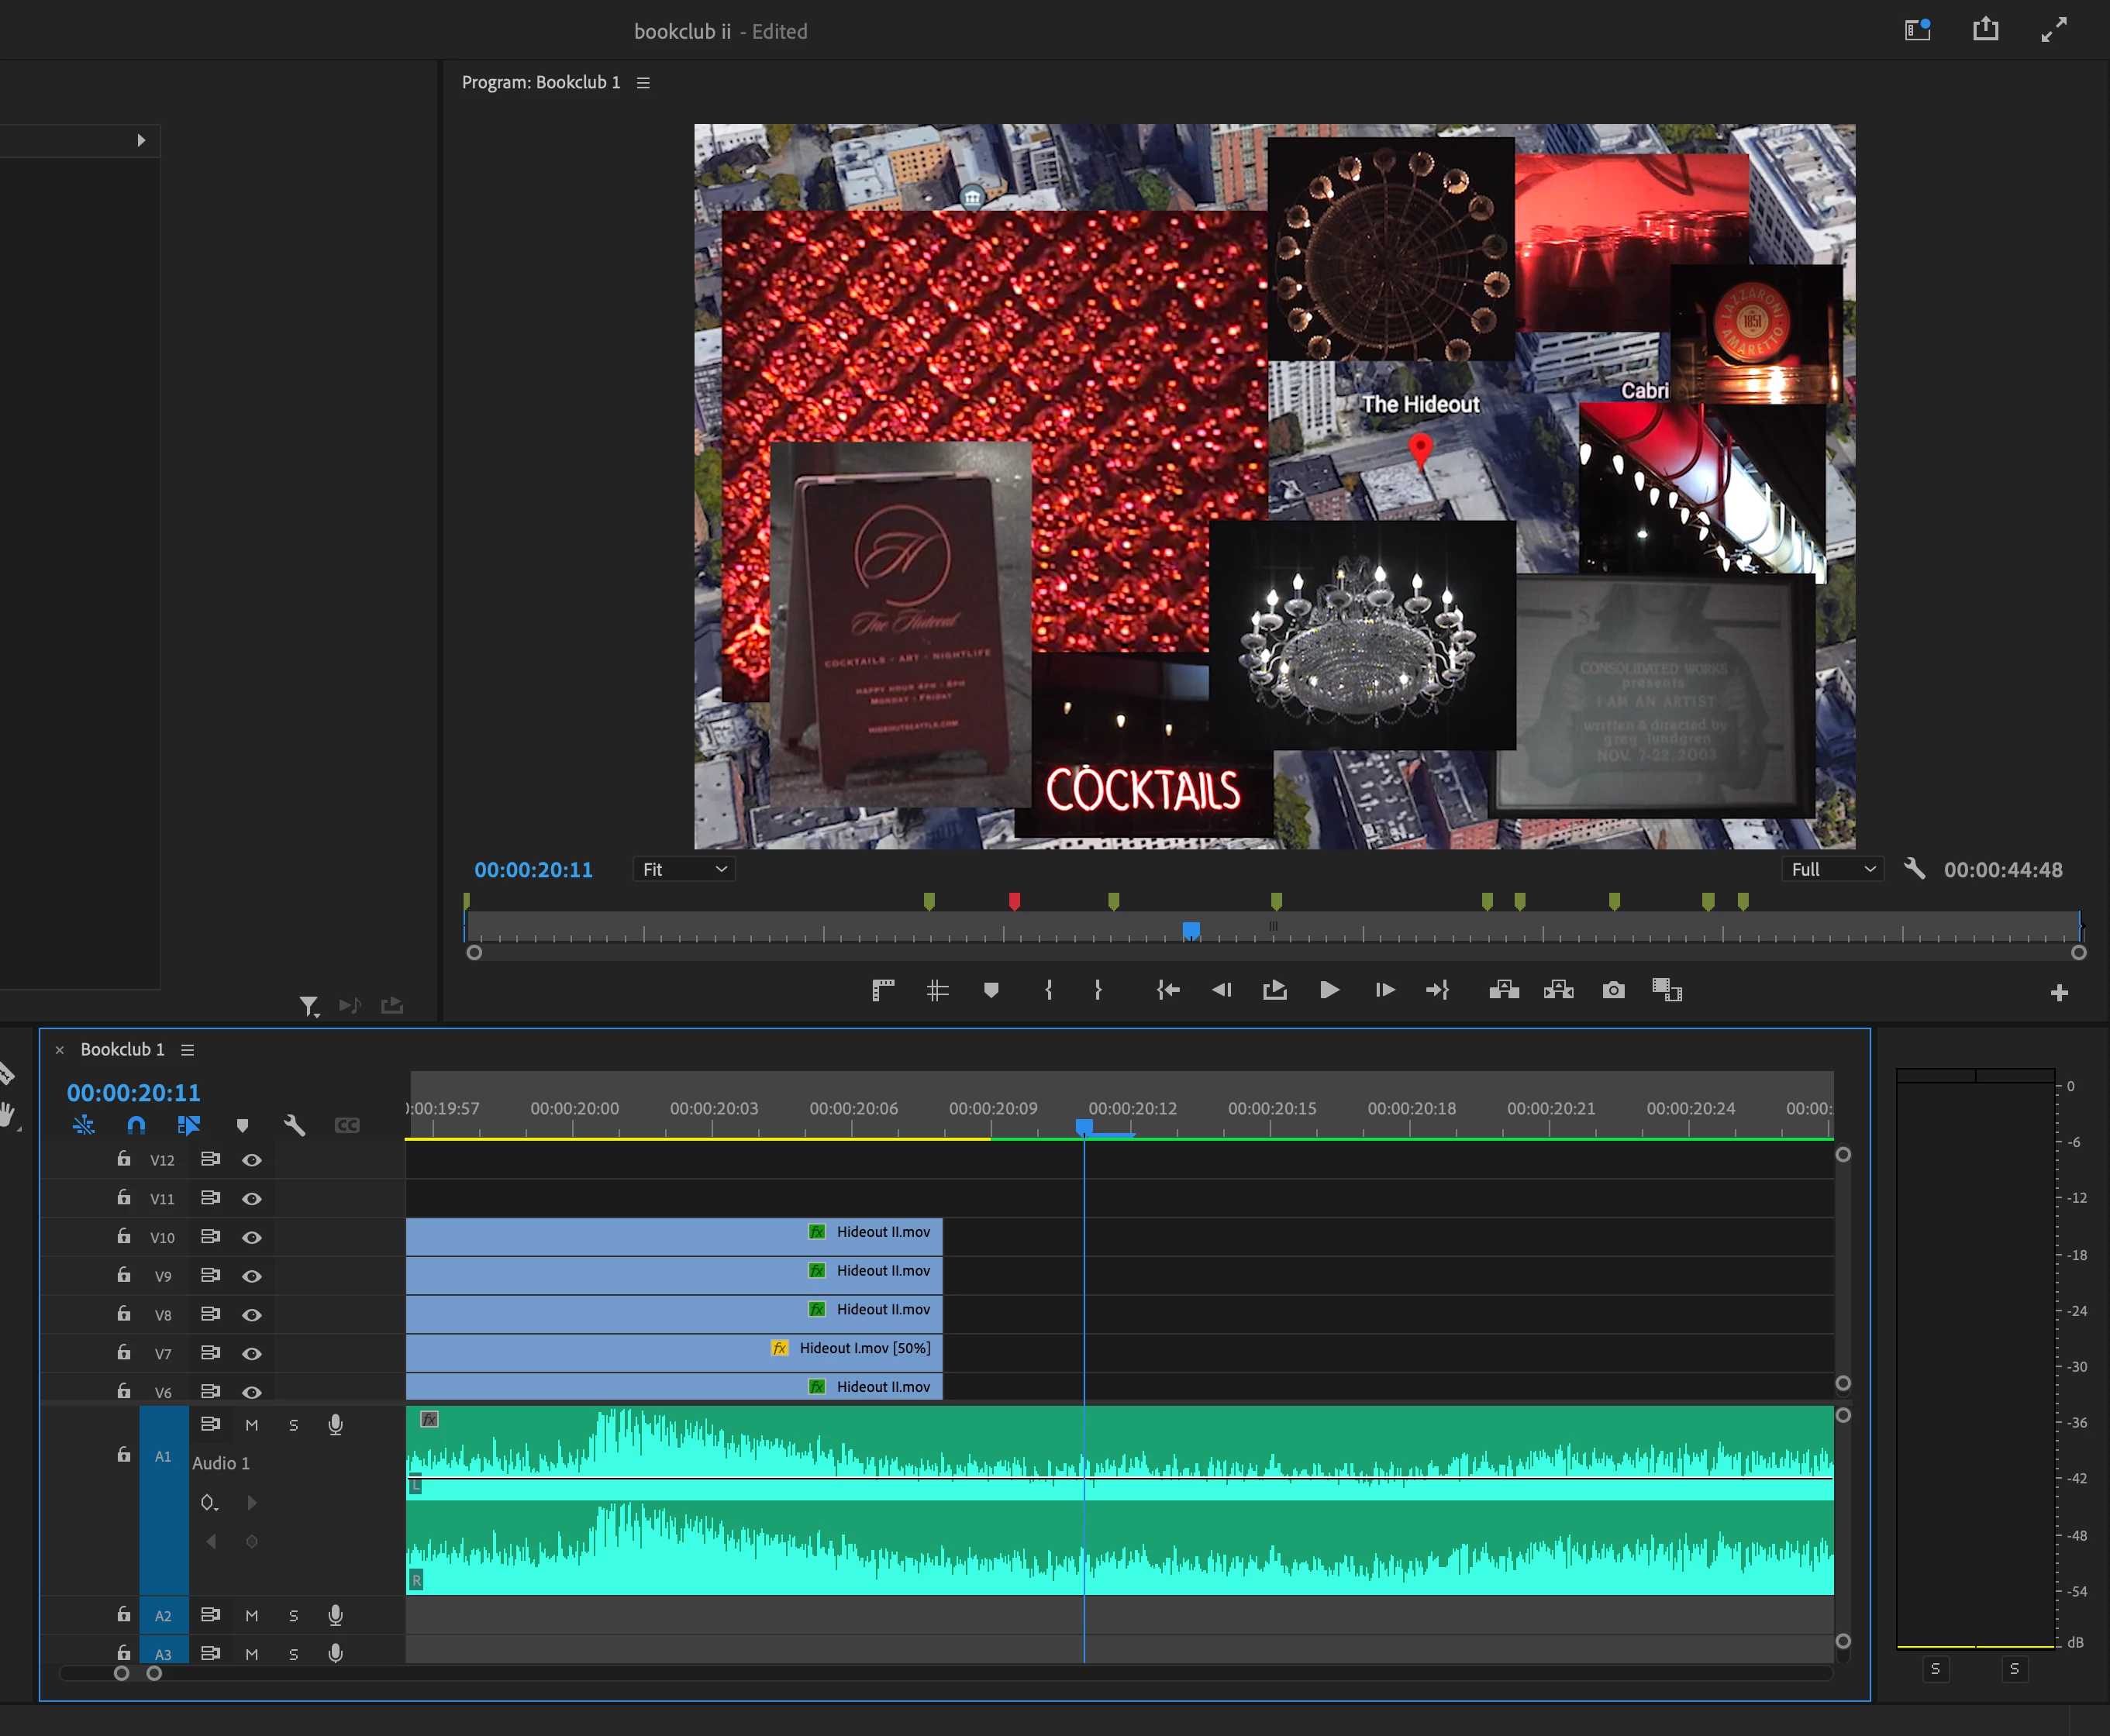Click the Export Frame camera icon
Screen dimensions: 2110x1736
click(1613, 990)
